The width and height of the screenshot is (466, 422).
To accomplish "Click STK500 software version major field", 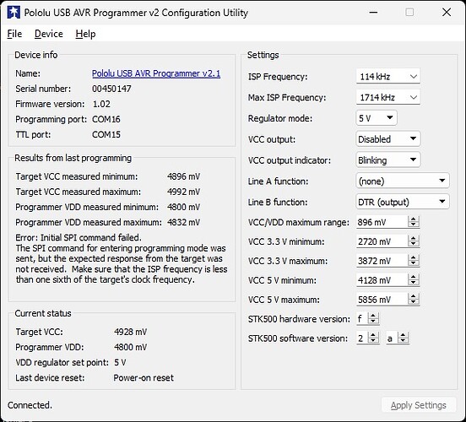I will tap(361, 338).
